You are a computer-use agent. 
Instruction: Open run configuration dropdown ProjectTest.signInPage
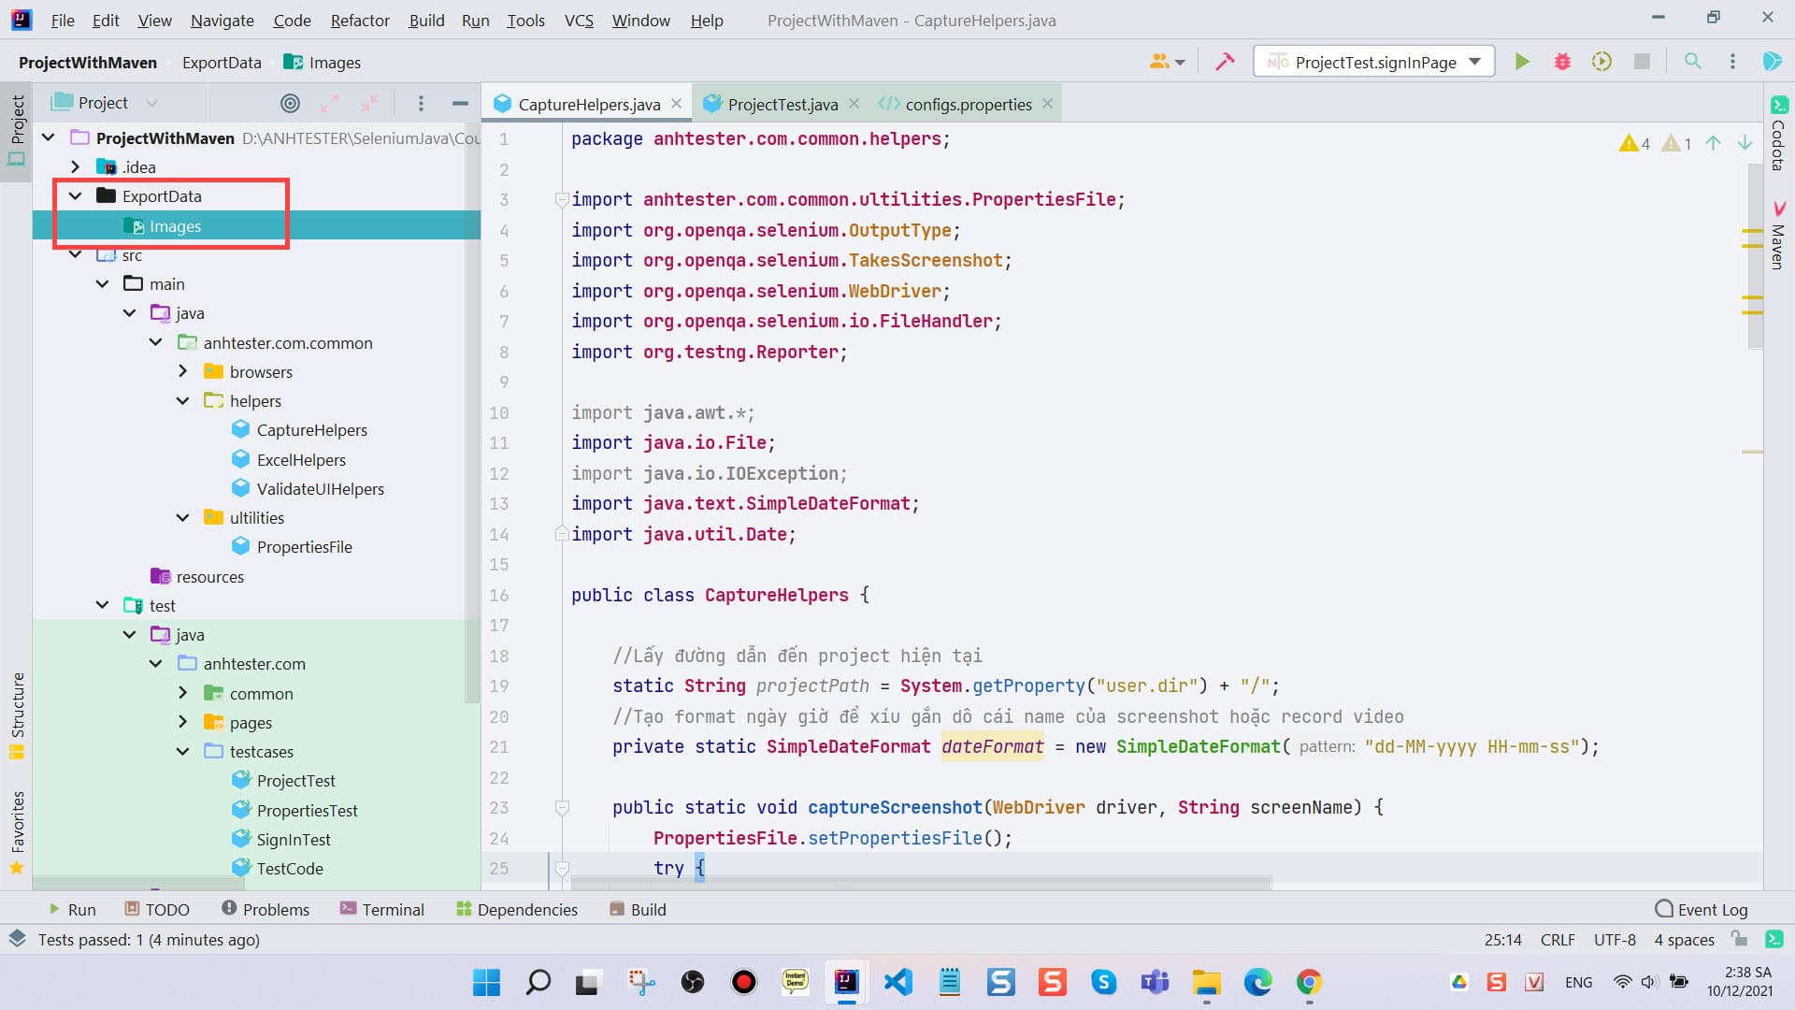1374,62
